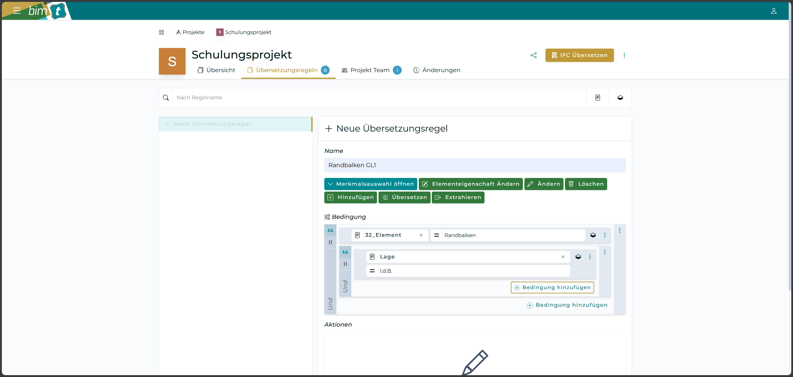
Task: Click layers icon beside Randbalken value
Action: (593, 235)
